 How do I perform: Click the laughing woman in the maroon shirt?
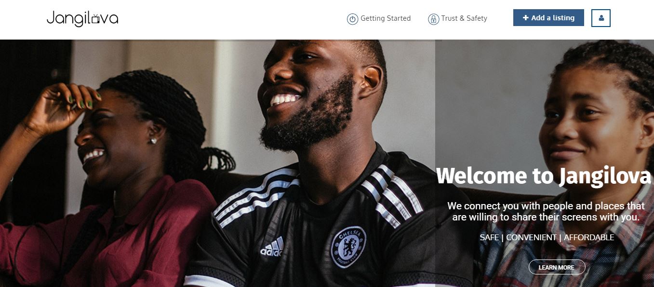[106, 178]
